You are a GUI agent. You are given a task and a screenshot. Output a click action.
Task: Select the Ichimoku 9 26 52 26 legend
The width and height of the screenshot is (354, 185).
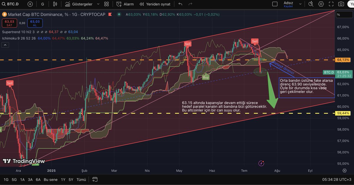[19, 38]
